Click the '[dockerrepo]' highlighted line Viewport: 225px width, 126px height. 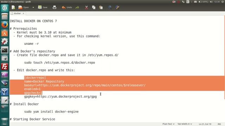[35, 78]
